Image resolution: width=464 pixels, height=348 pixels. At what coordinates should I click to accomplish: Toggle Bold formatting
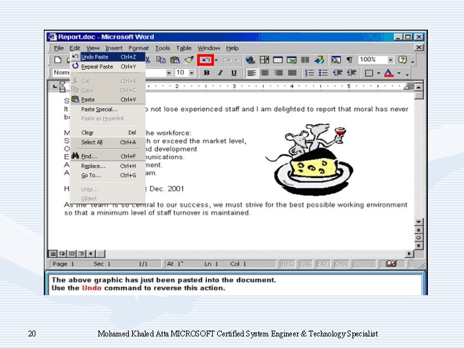(207, 73)
